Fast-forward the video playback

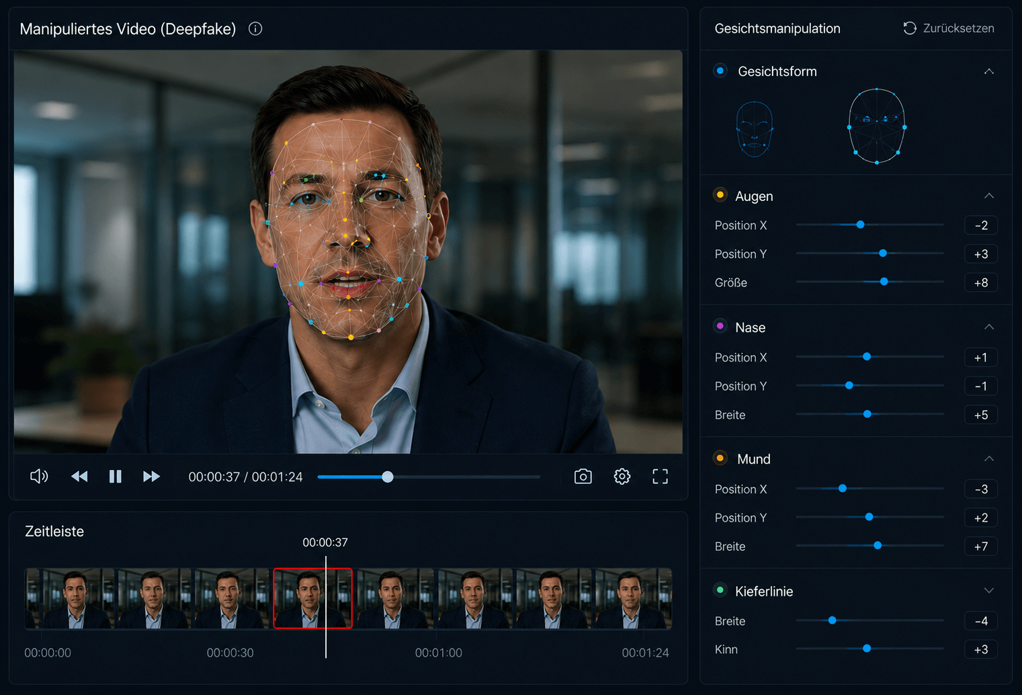pos(152,477)
